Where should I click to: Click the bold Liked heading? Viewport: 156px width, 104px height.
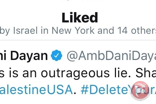coord(80,18)
